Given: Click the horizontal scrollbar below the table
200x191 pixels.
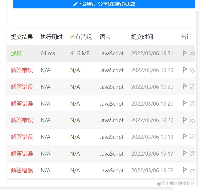Looking at the screenshot, I should point(86,188).
